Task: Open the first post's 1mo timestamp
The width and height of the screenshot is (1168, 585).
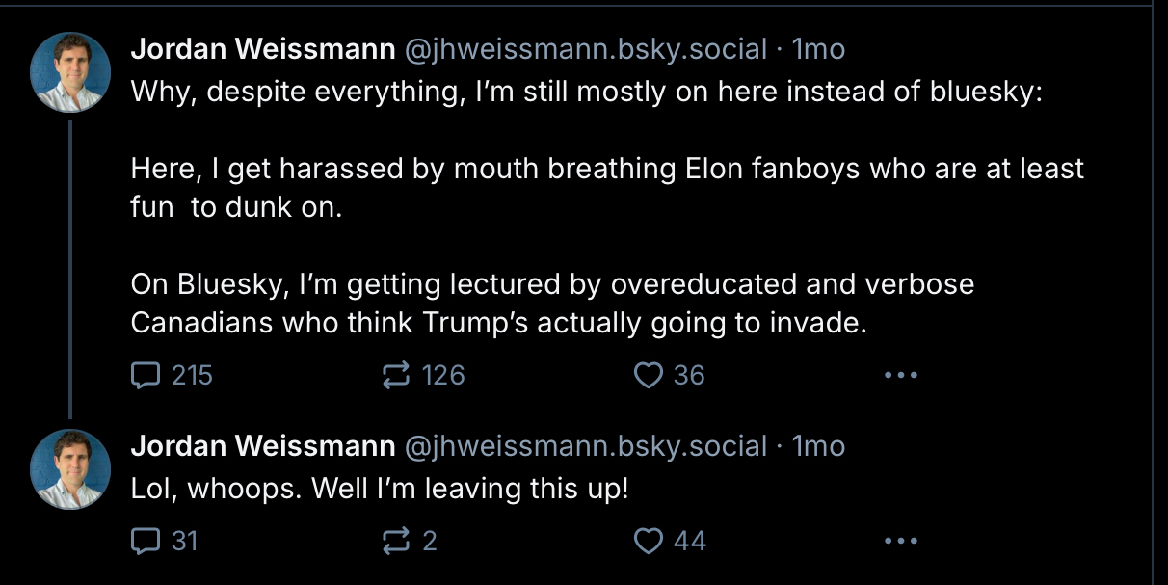Action: pyautogui.click(x=818, y=48)
